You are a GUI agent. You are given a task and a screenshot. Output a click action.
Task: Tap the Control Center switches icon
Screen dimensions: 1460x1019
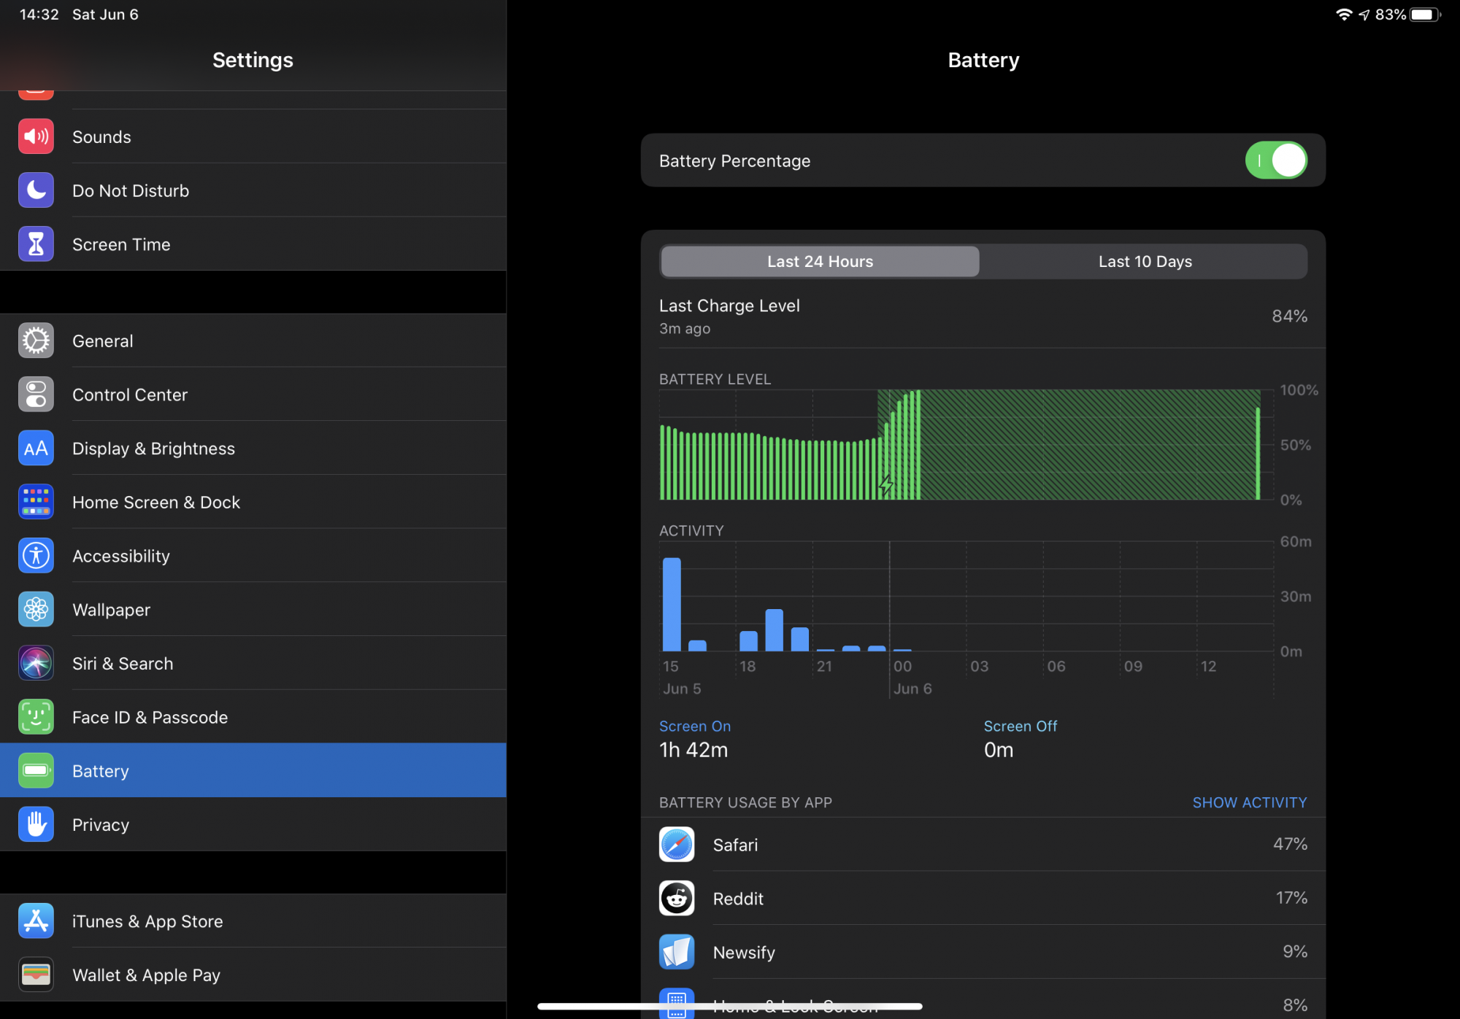click(36, 395)
